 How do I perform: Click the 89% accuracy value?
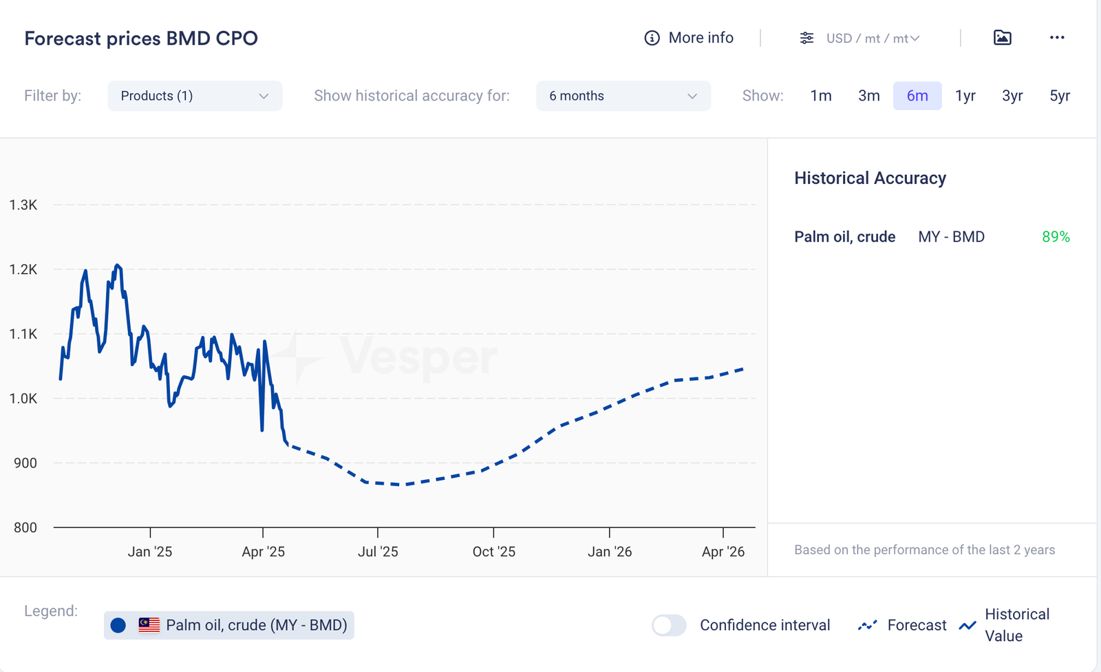point(1056,237)
